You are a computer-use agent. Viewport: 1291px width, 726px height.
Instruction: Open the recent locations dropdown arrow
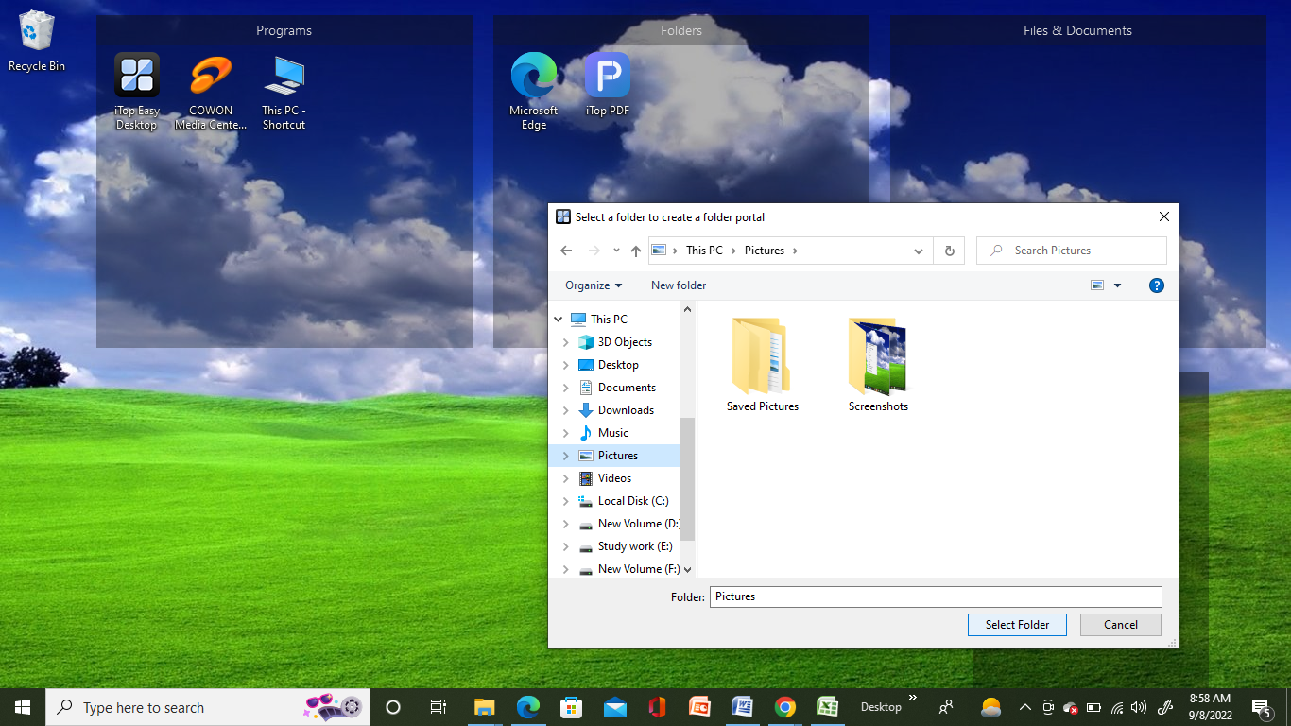(616, 251)
